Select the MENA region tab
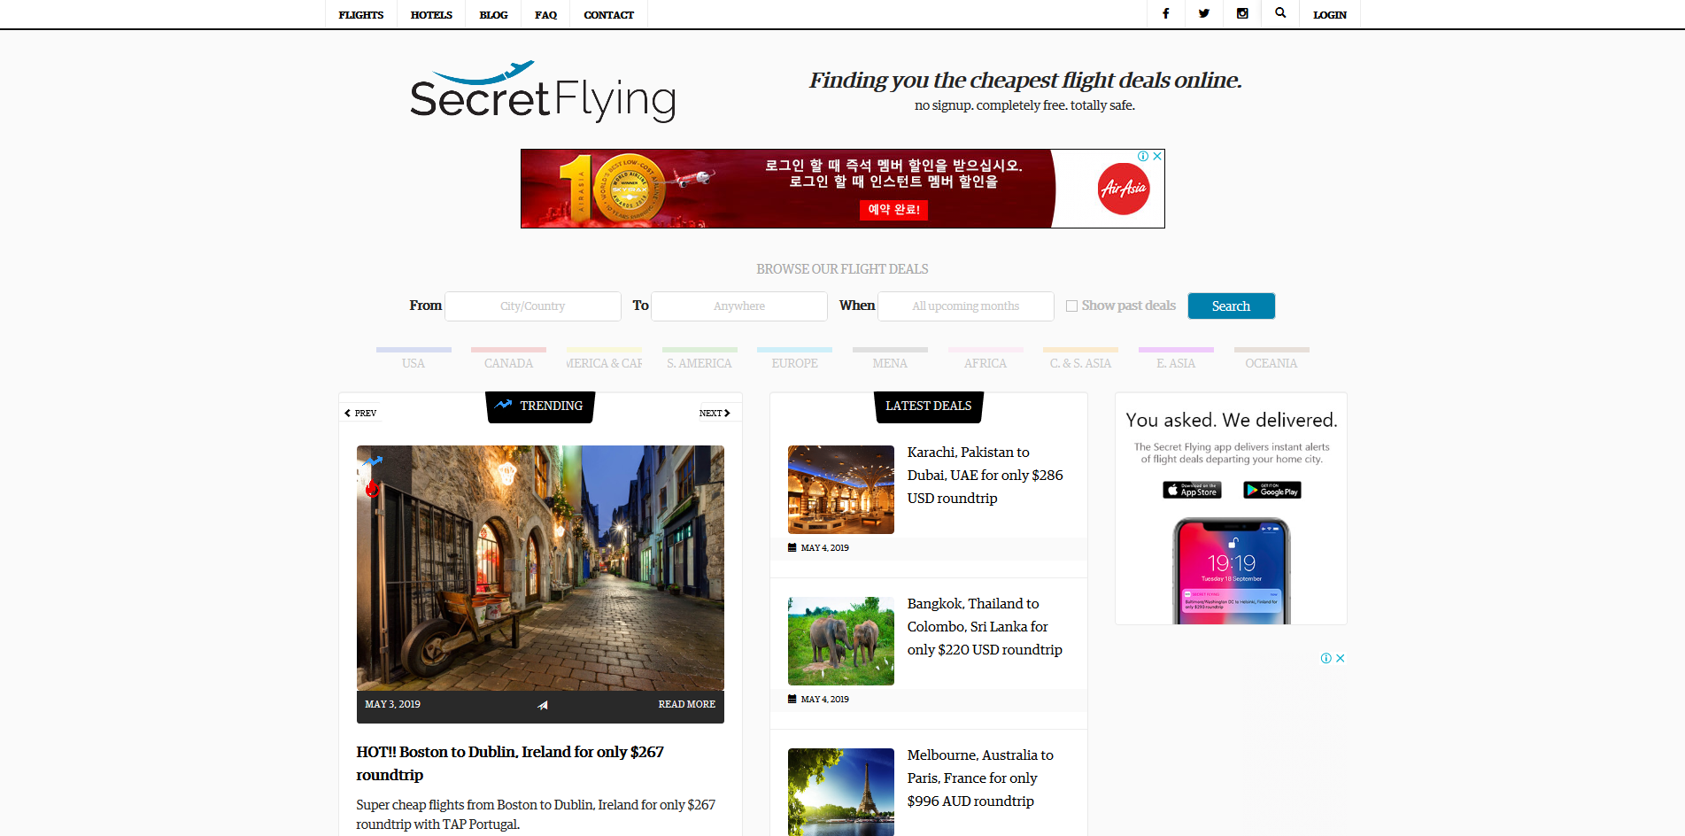 [890, 359]
